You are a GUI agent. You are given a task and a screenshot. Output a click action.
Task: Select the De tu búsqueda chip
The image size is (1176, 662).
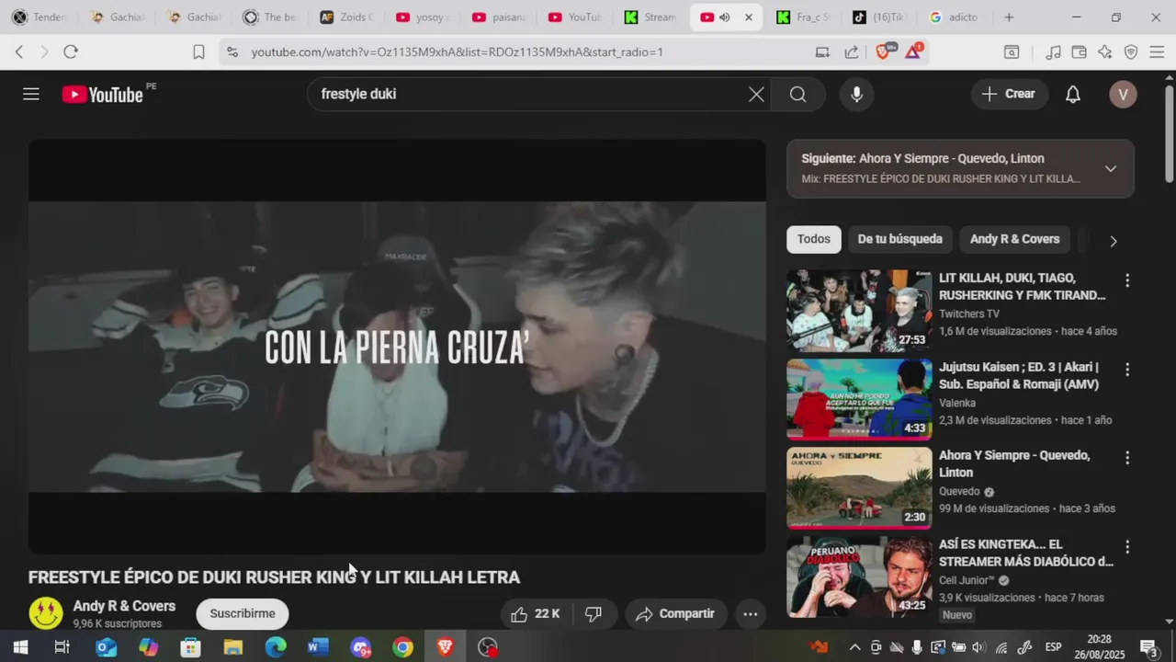pos(899,239)
